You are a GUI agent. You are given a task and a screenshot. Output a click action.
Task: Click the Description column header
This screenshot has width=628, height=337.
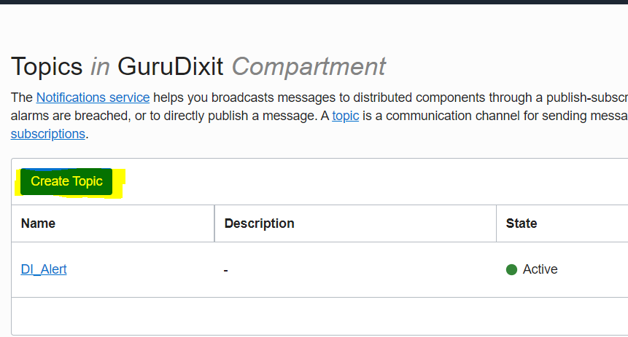coord(259,223)
